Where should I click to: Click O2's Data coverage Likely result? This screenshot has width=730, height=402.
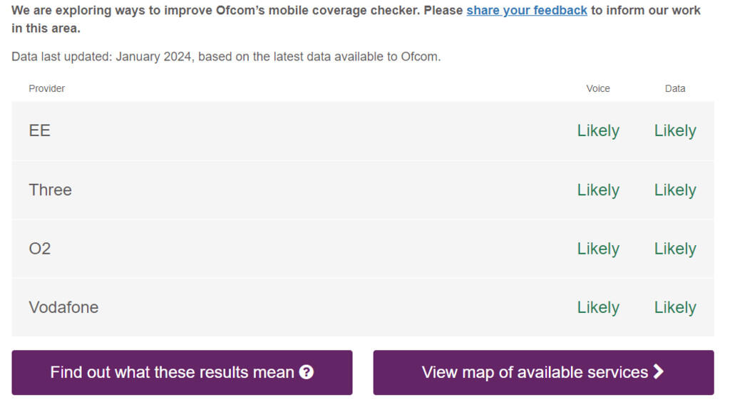coord(675,249)
